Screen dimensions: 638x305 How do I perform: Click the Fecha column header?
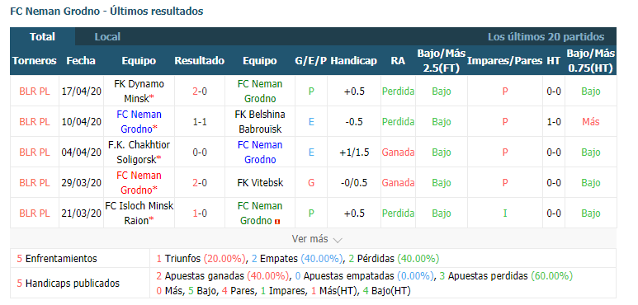(81, 61)
